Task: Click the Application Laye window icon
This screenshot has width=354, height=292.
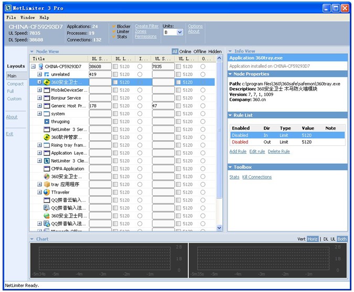Action: tap(47, 153)
